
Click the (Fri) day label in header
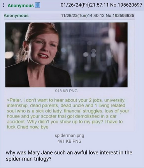[x=85, y=5]
